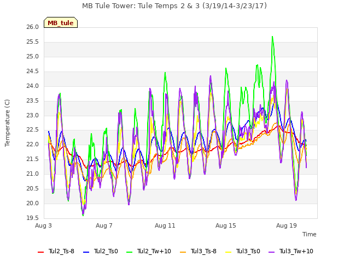Click the 22.0 y-axis tick label
The width and height of the screenshot is (350, 262).
pyautogui.click(x=33, y=144)
